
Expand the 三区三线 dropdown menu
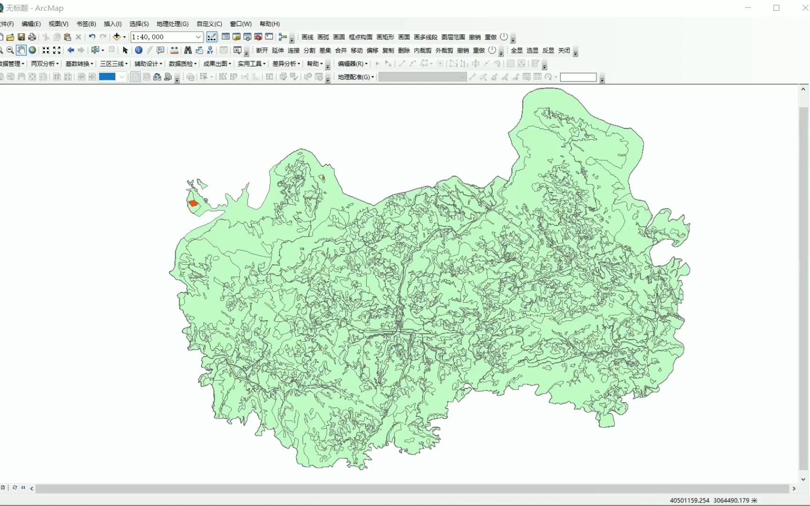tap(114, 64)
